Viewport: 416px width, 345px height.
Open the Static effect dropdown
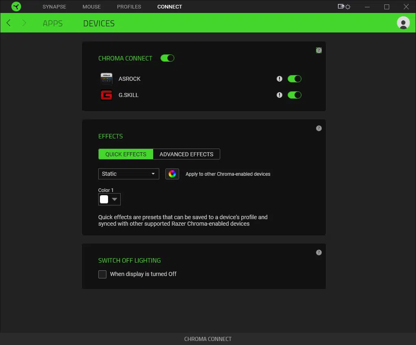tap(128, 174)
